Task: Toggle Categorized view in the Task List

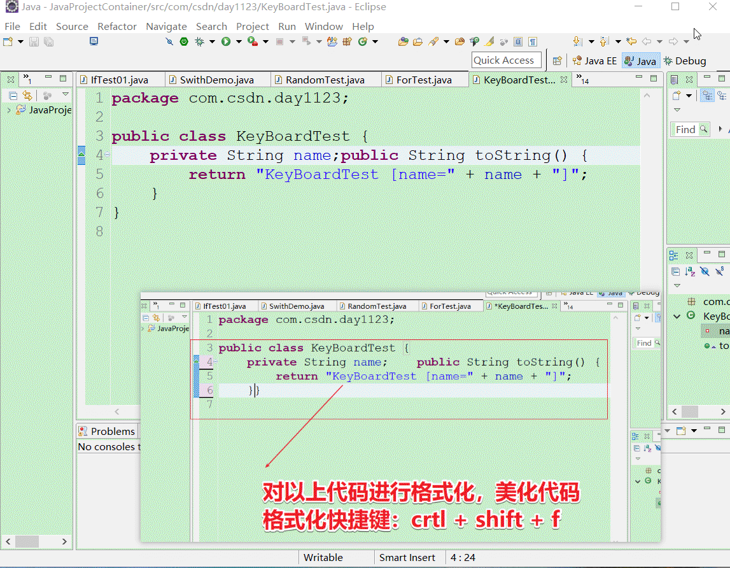Action: (708, 96)
